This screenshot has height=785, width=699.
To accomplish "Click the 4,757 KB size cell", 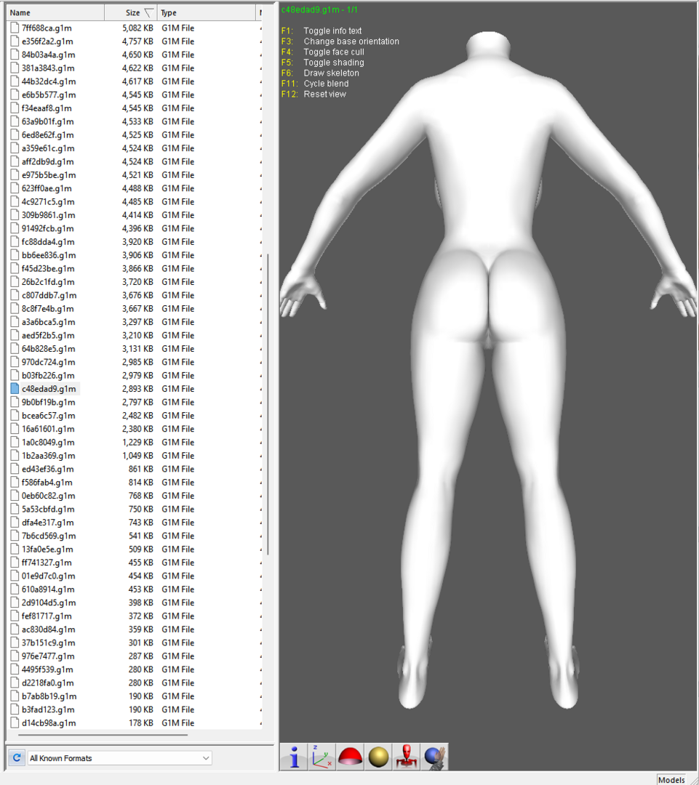I will 137,41.
